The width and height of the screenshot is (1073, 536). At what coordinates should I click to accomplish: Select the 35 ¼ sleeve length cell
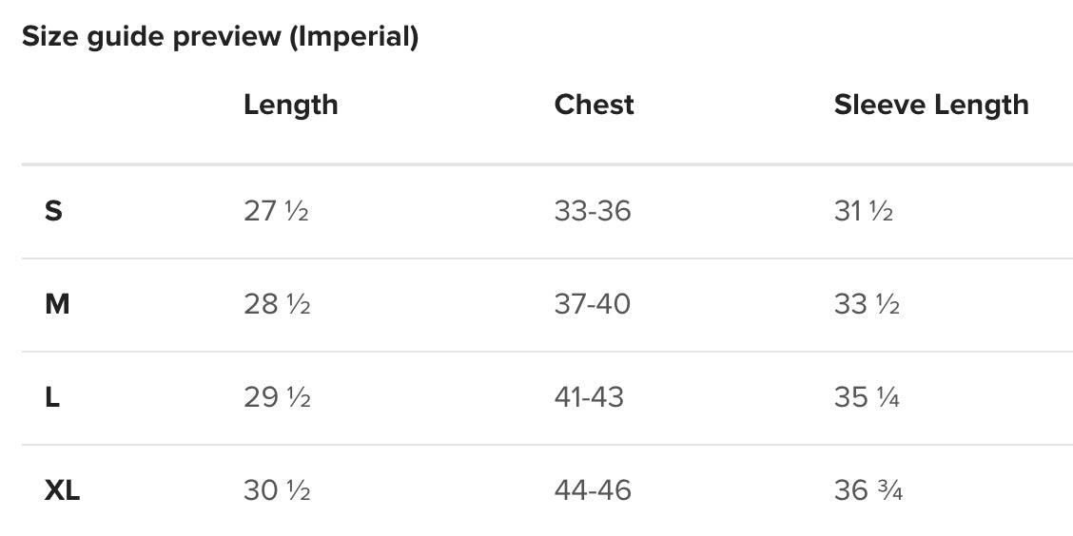pos(867,397)
